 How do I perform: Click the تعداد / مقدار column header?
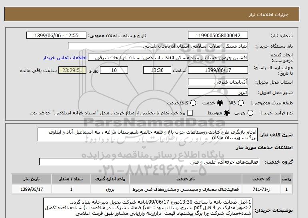point(71,179)
